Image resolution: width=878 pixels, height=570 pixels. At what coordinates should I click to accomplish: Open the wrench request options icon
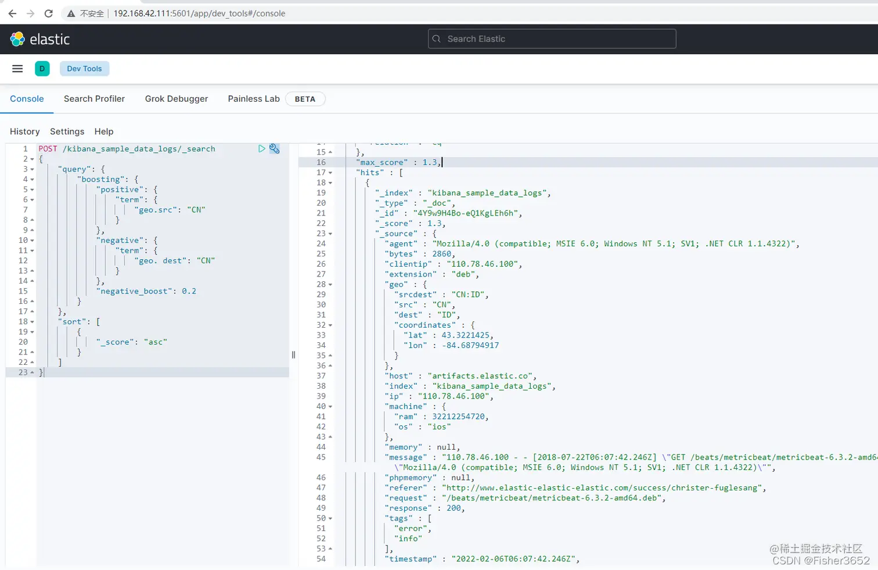coord(275,149)
